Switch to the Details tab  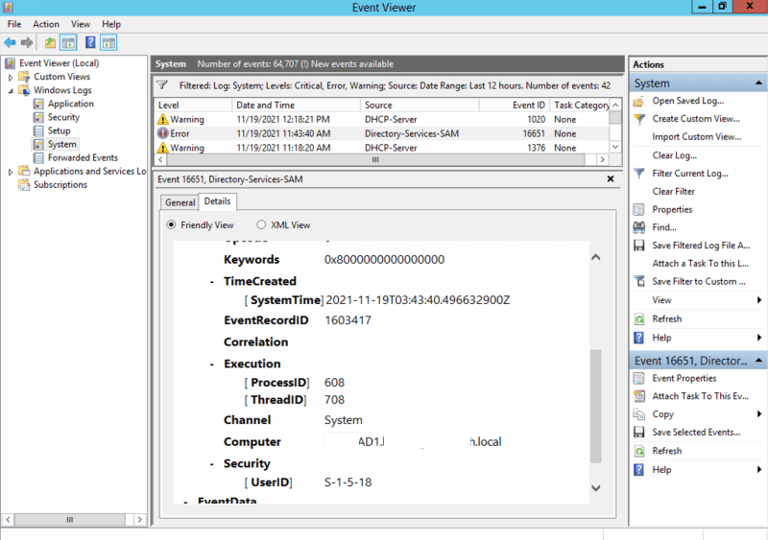218,201
